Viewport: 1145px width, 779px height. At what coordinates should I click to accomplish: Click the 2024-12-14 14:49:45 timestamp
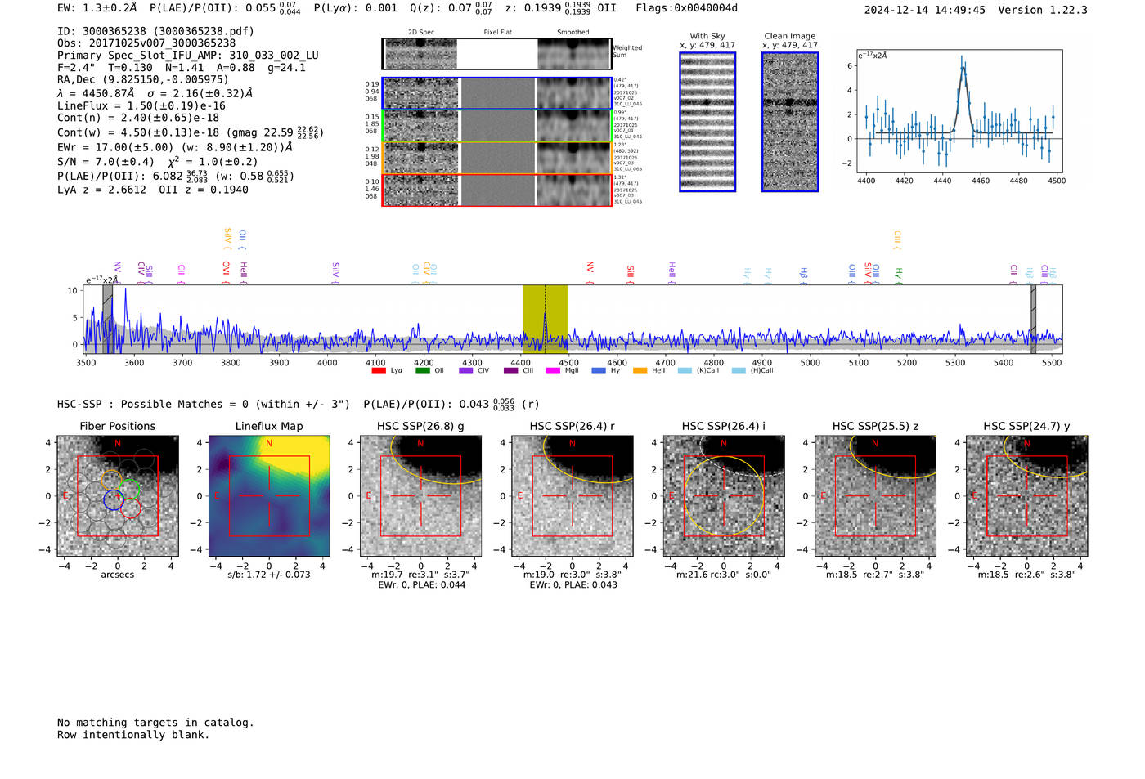point(924,10)
